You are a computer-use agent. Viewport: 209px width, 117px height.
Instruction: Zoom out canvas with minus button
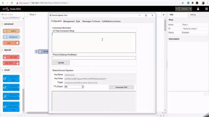coord(157,116)
